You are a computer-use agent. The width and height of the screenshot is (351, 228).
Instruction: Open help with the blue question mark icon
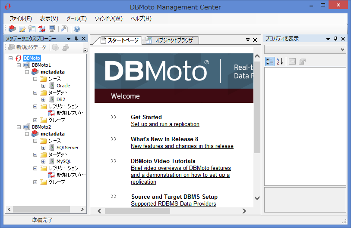tap(77, 29)
